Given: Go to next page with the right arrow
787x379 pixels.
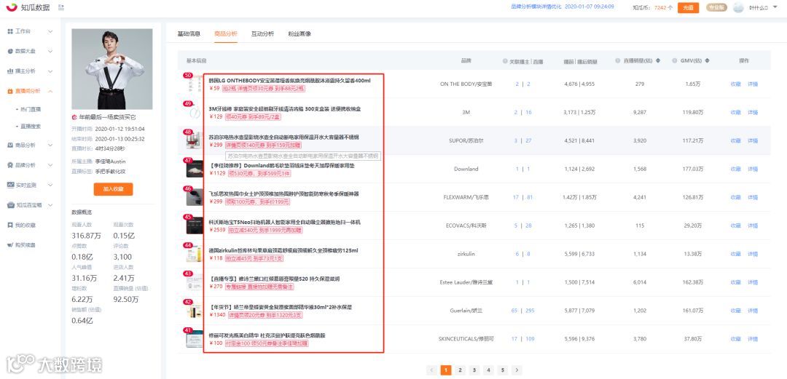Looking at the screenshot, I should (x=517, y=370).
